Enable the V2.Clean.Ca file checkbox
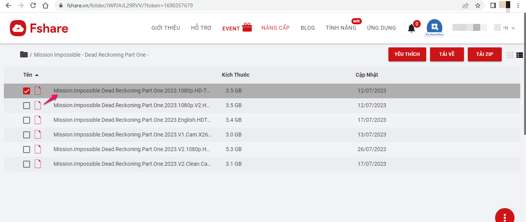The image size is (526, 222). (27, 164)
